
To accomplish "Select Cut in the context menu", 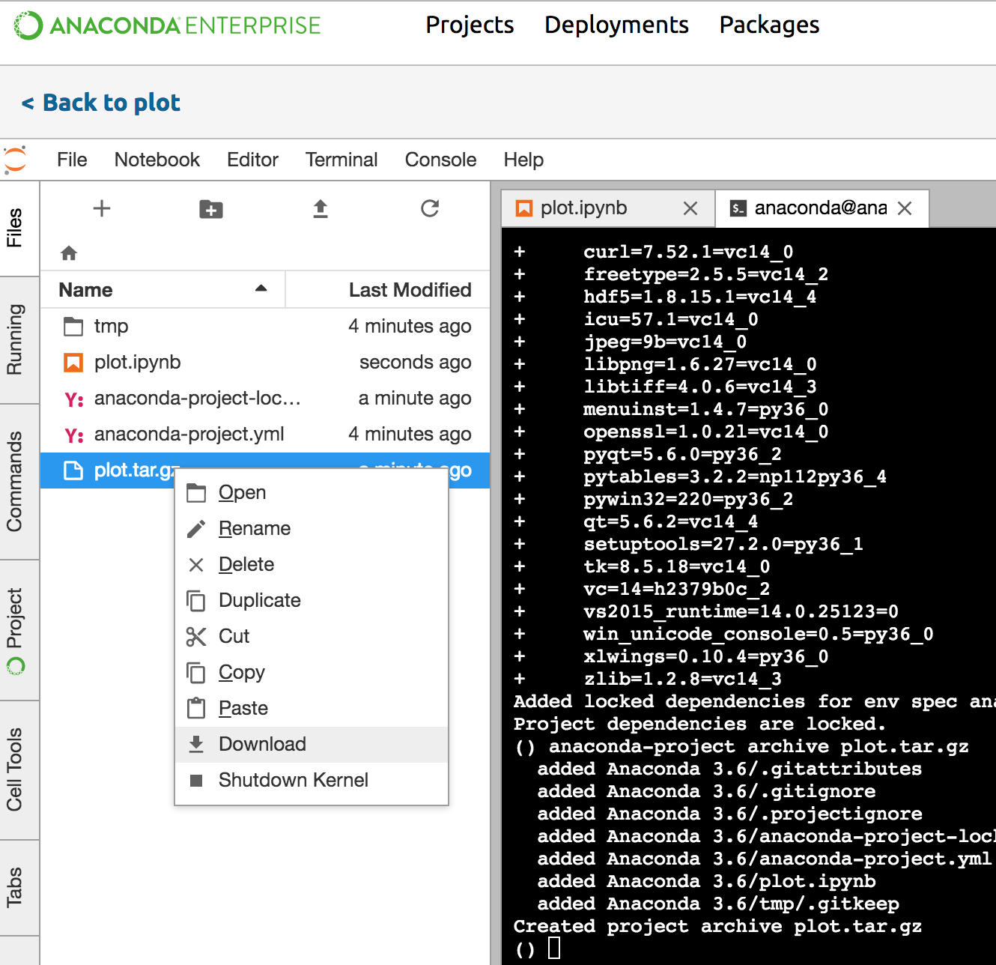I will [312, 637].
